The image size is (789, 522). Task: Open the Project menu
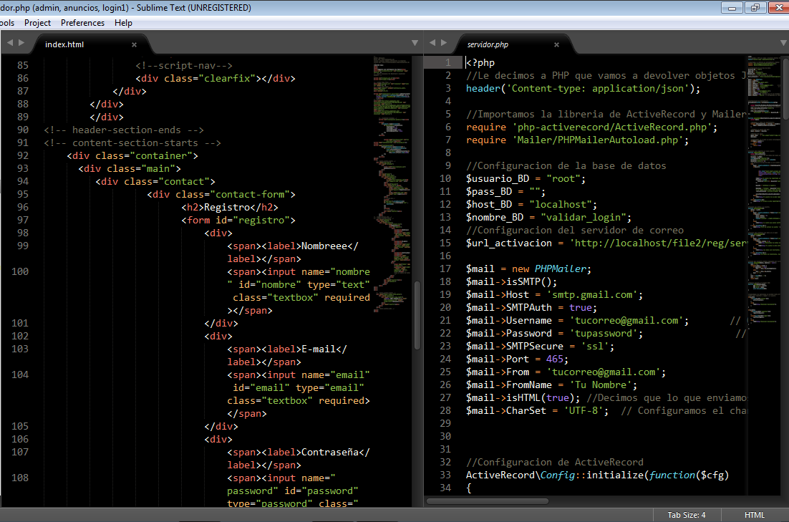point(37,22)
